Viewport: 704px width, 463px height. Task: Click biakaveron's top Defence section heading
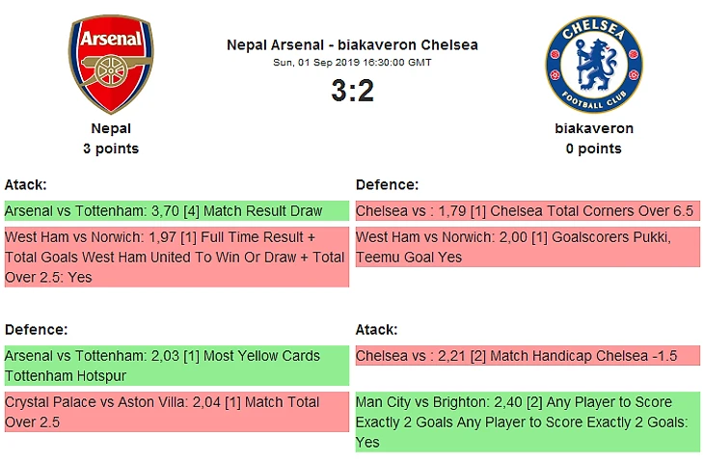[x=388, y=184]
